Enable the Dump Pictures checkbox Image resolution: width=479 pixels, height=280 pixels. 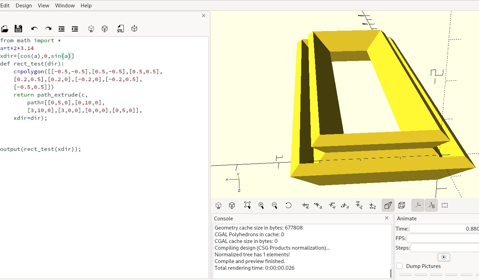[399, 266]
